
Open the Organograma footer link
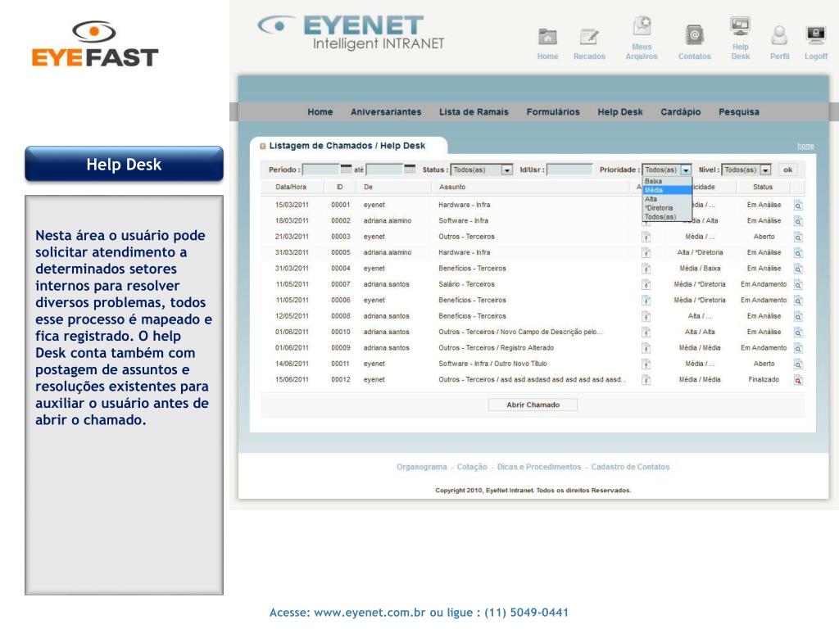421,467
